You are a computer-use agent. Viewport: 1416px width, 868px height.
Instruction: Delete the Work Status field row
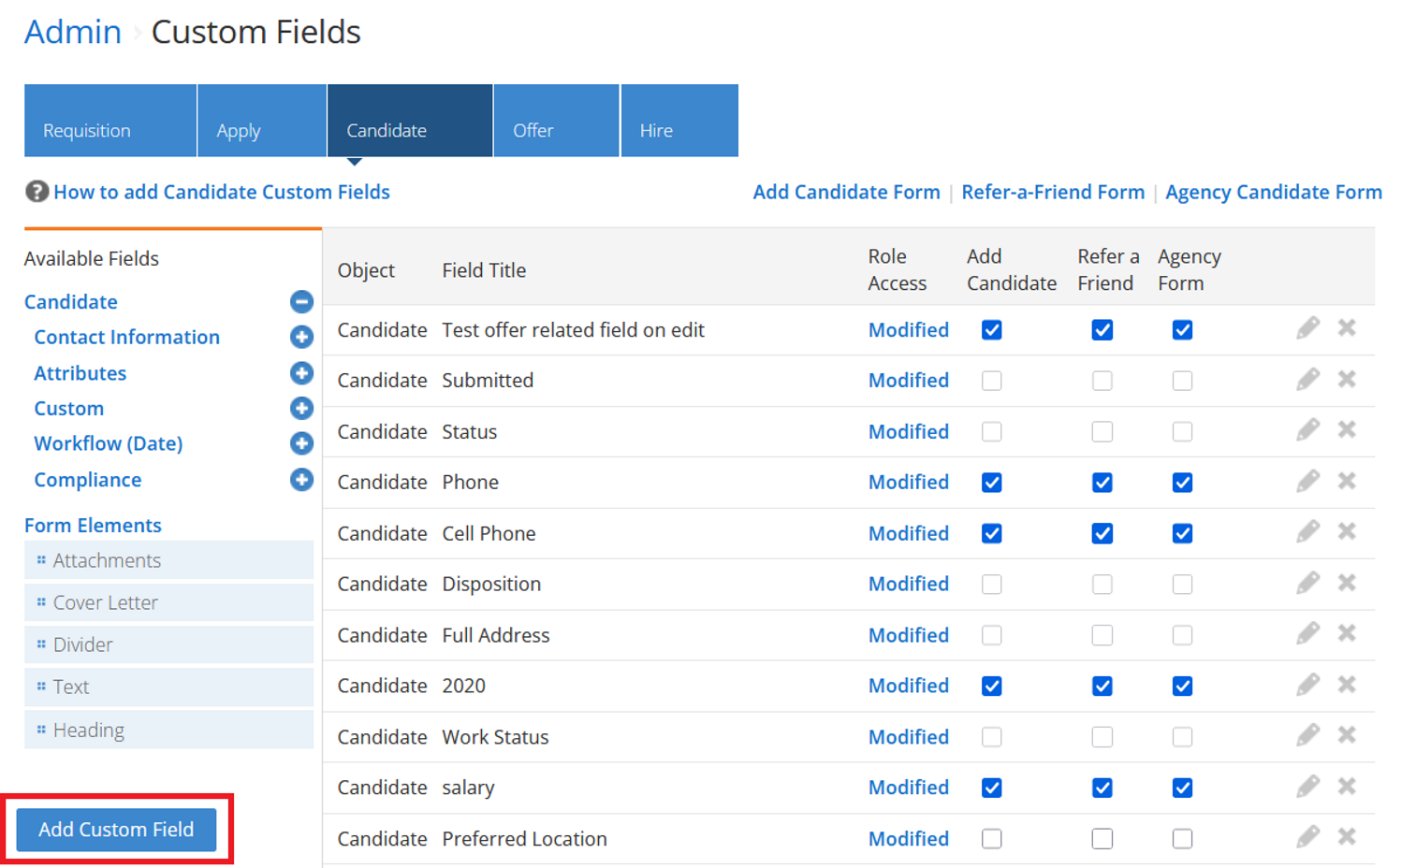pyautogui.click(x=1347, y=736)
